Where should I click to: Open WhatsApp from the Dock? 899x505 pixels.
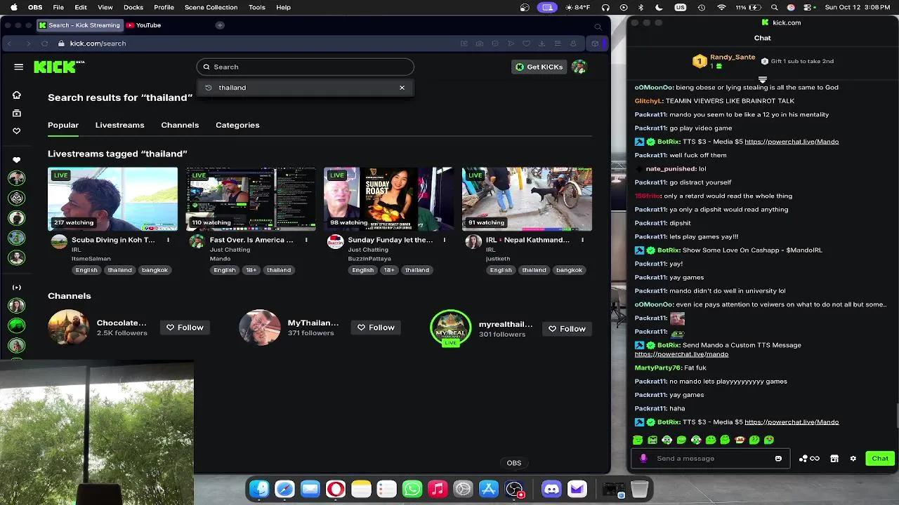412,489
